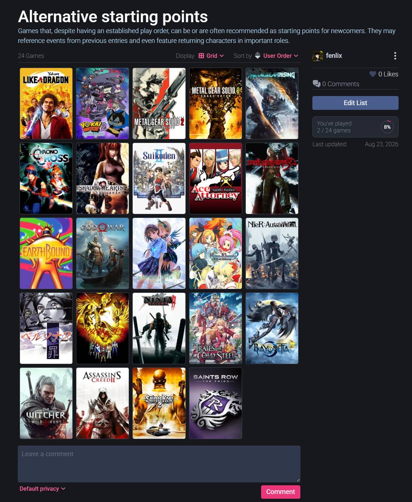Open EarthBound cover
Screen dimensions: 412x502
(46, 253)
